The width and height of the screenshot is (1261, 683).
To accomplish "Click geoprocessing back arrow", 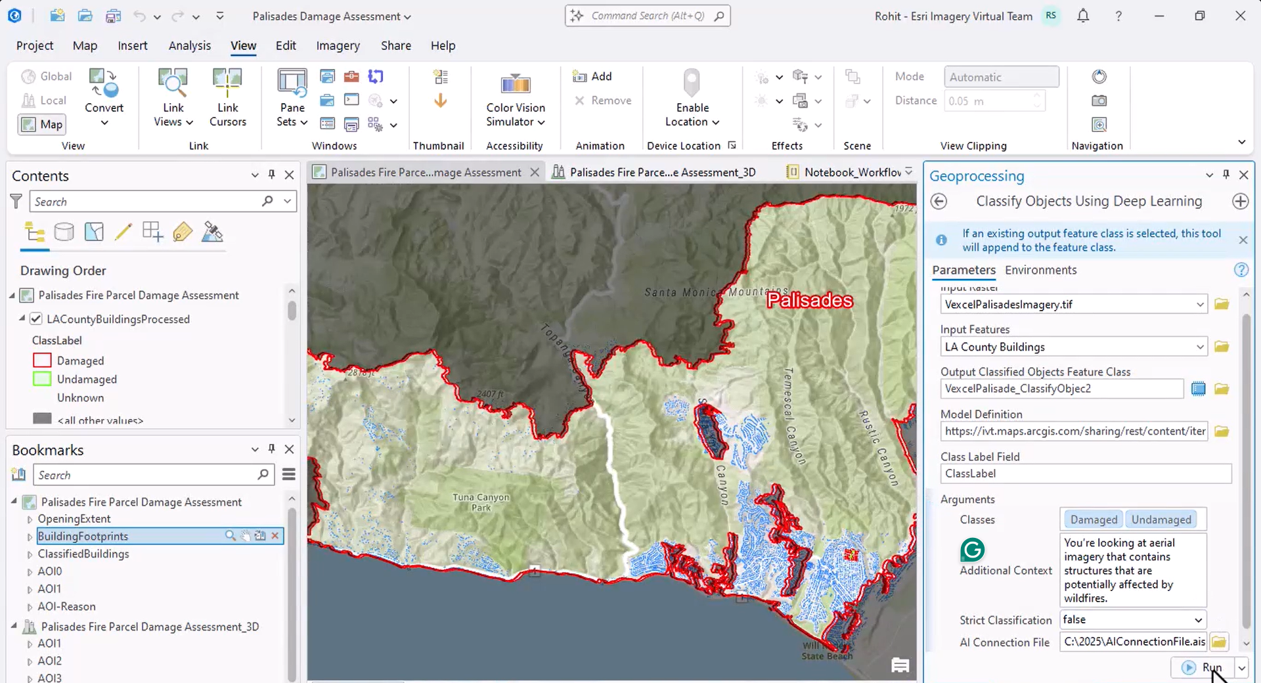I will pos(939,202).
